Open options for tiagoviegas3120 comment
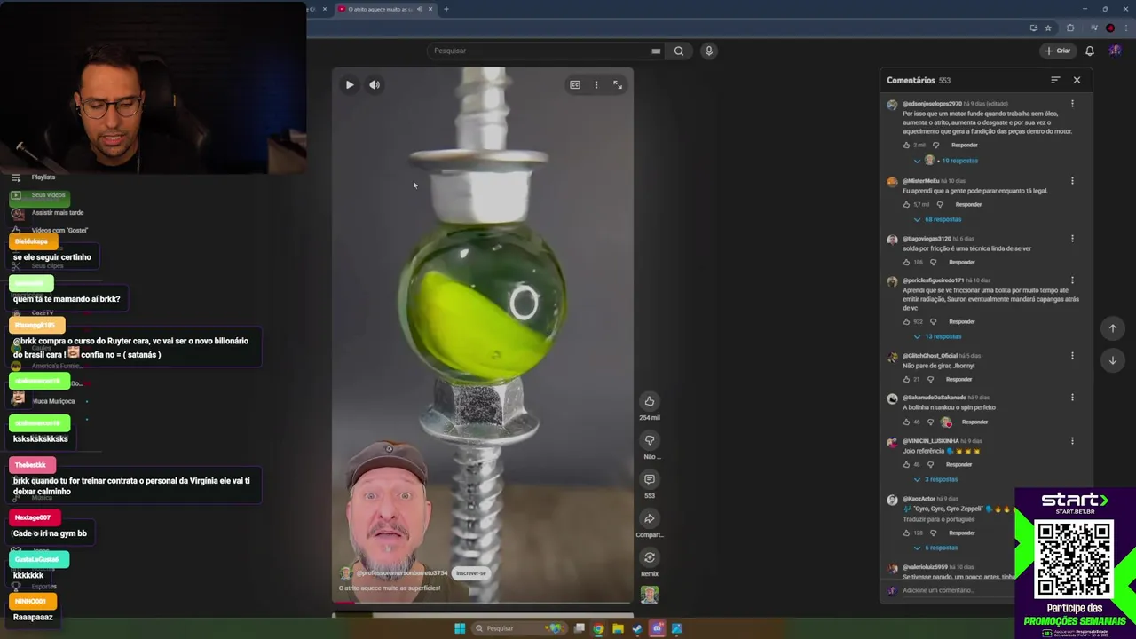Screen dimensions: 1136x639 pos(1072,239)
